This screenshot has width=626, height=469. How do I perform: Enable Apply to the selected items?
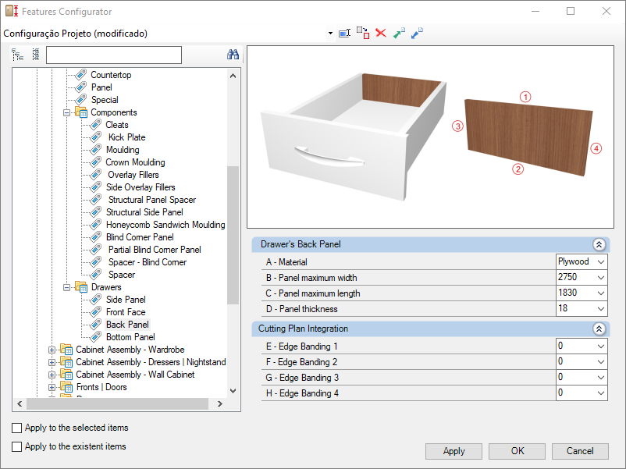[x=17, y=428]
